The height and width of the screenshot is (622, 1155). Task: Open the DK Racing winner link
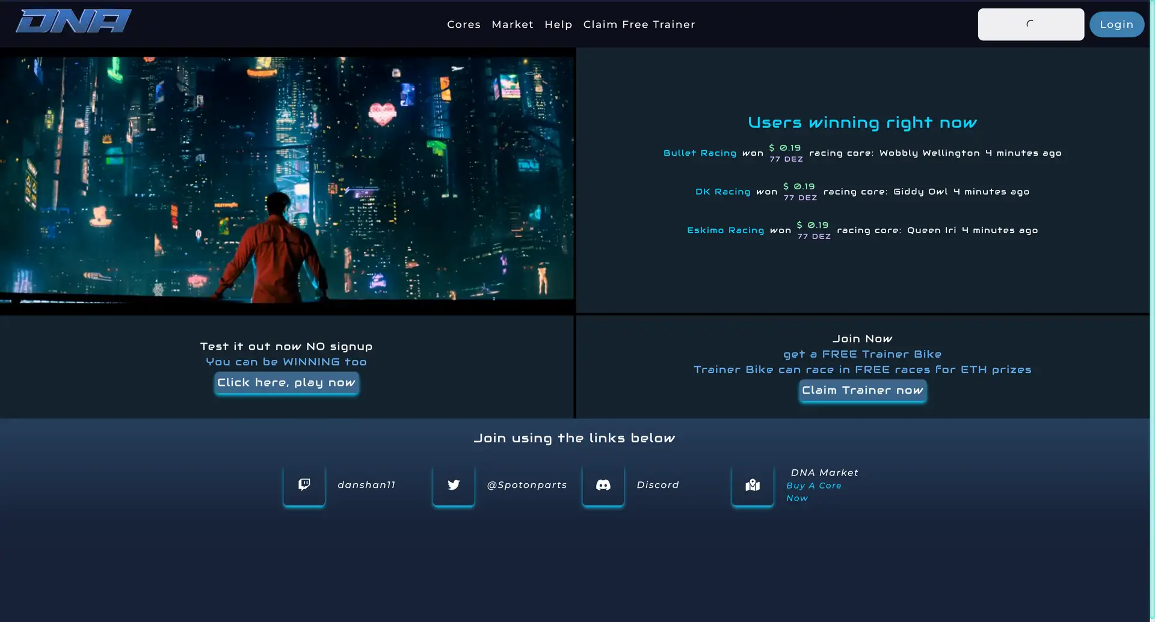pyautogui.click(x=722, y=192)
